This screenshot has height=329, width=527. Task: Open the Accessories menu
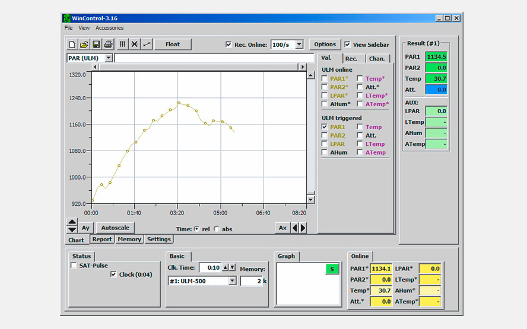click(x=110, y=28)
